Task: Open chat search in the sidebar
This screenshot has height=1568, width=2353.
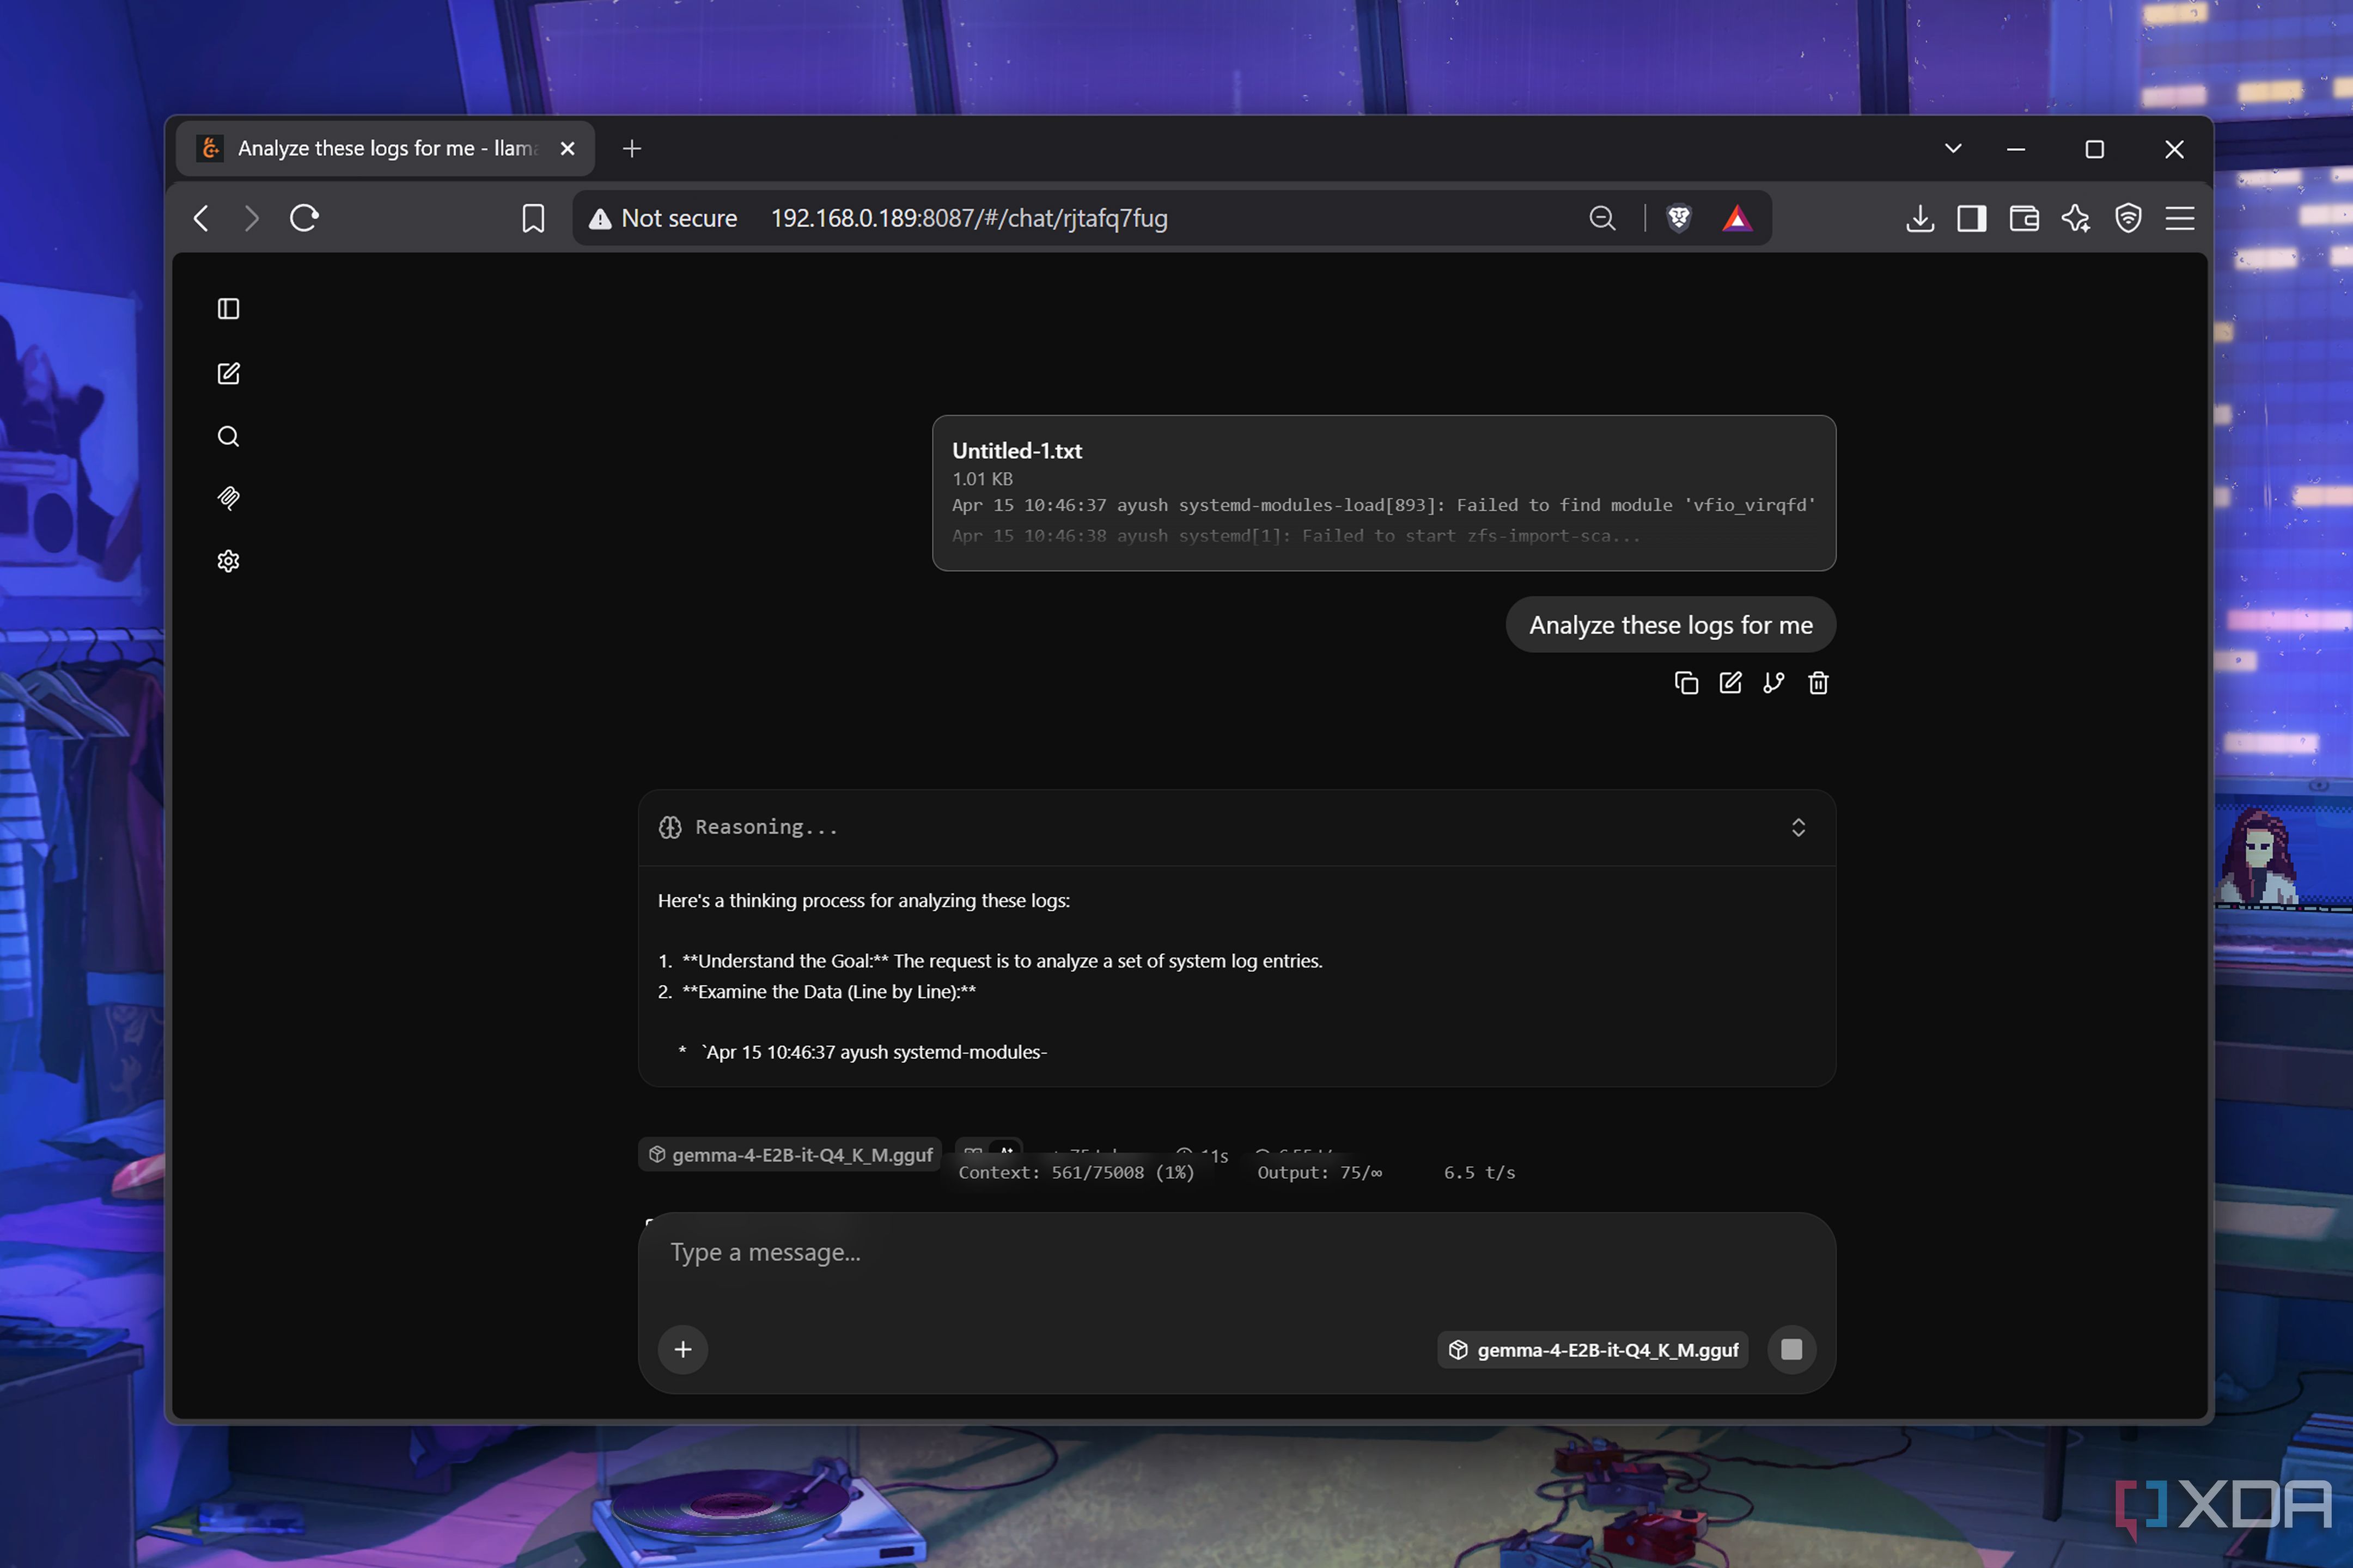Action: click(228, 436)
